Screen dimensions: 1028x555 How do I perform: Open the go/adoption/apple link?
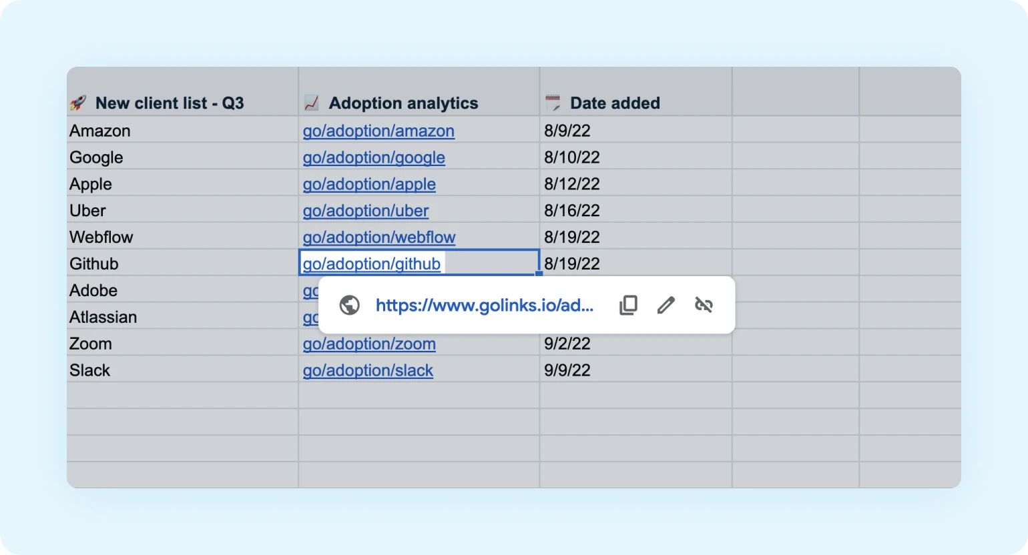click(x=369, y=184)
